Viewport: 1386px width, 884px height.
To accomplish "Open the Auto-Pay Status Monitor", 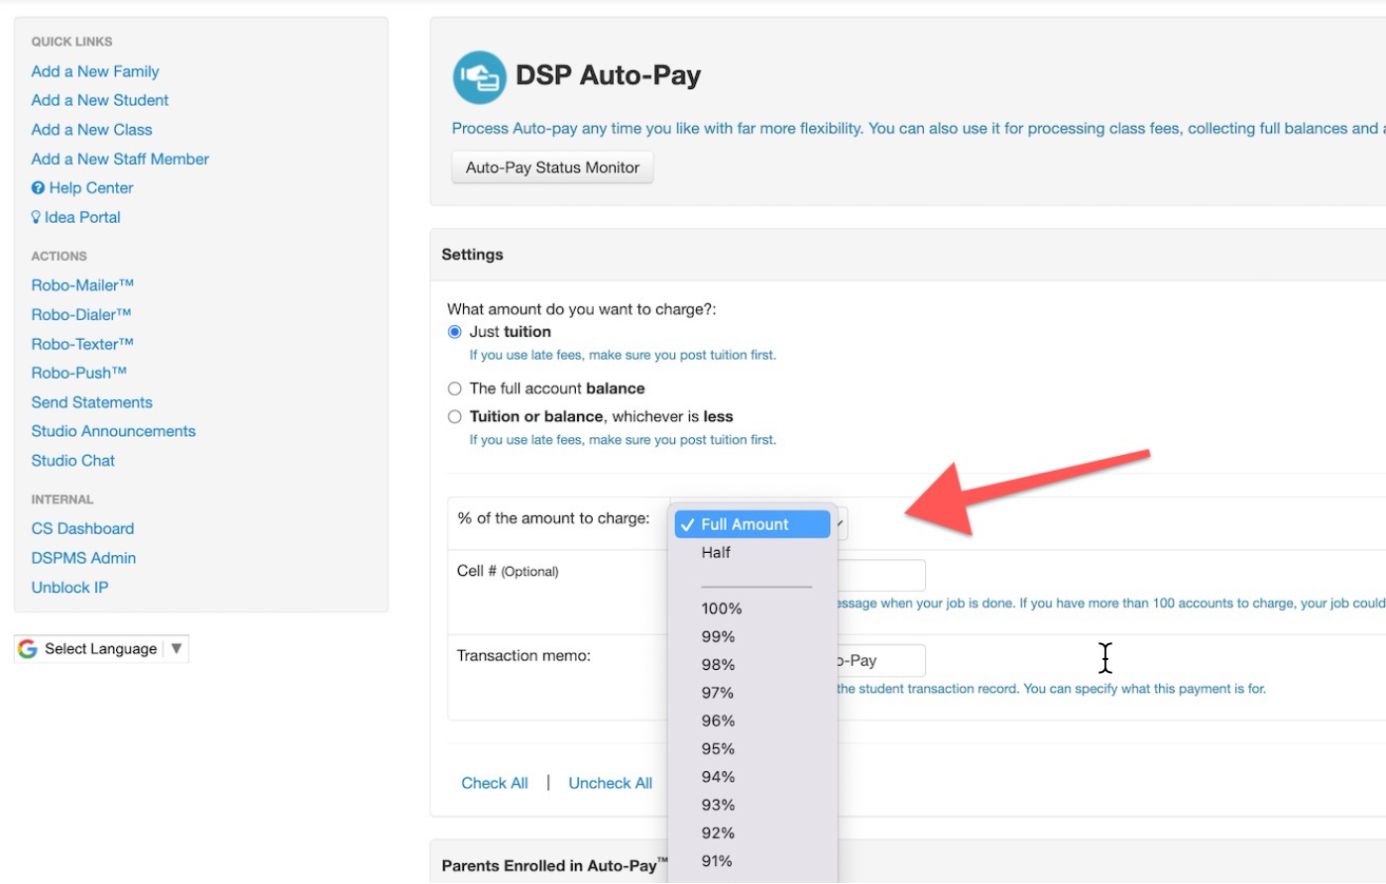I will [x=552, y=167].
